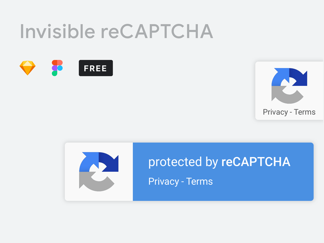The image size is (324, 243).
Task: Click the Figma icon
Action: point(57,68)
